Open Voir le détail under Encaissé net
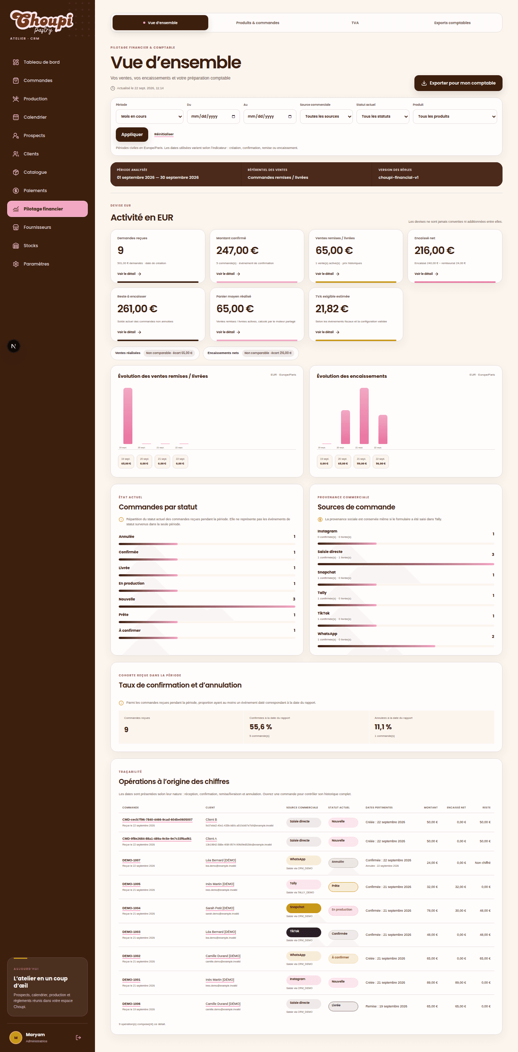The width and height of the screenshot is (518, 1052). coord(426,274)
